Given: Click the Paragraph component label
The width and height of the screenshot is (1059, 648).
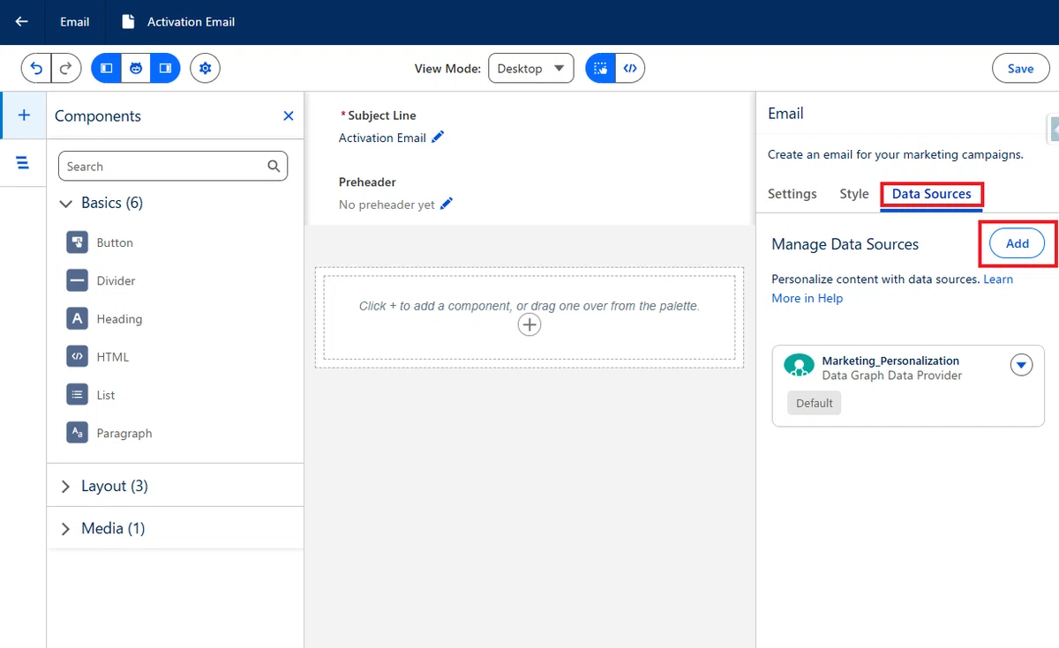Looking at the screenshot, I should 124,433.
